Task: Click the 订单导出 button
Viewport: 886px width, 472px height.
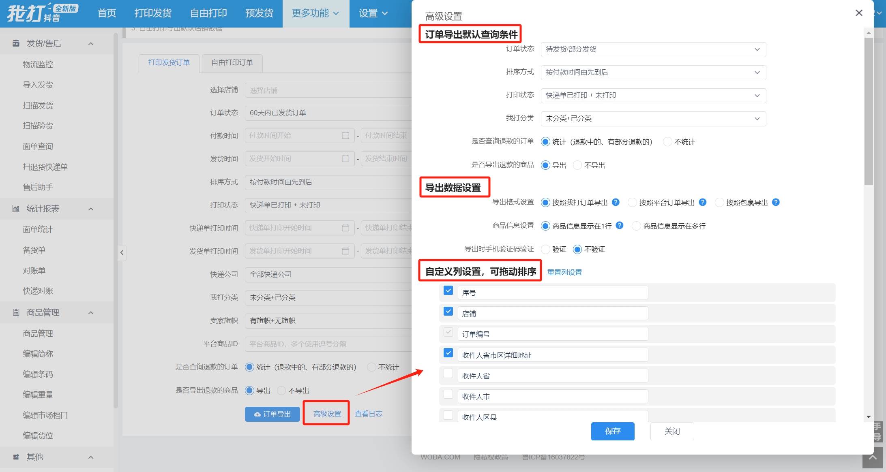Action: pos(272,414)
